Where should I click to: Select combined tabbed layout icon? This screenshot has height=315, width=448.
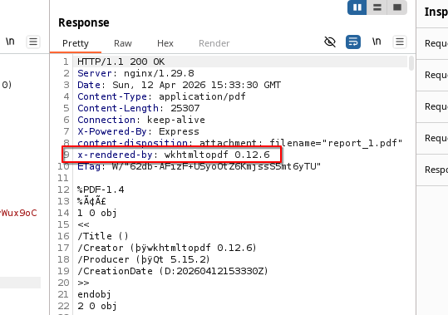[x=397, y=7]
